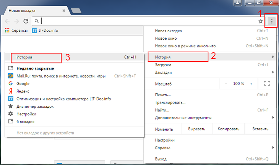
Task: Open История at the top of the submenu
Action: point(75,57)
